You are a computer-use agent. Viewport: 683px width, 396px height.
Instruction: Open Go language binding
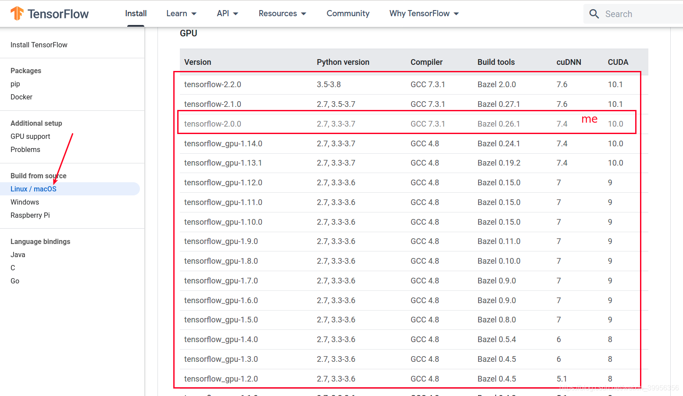(15, 281)
